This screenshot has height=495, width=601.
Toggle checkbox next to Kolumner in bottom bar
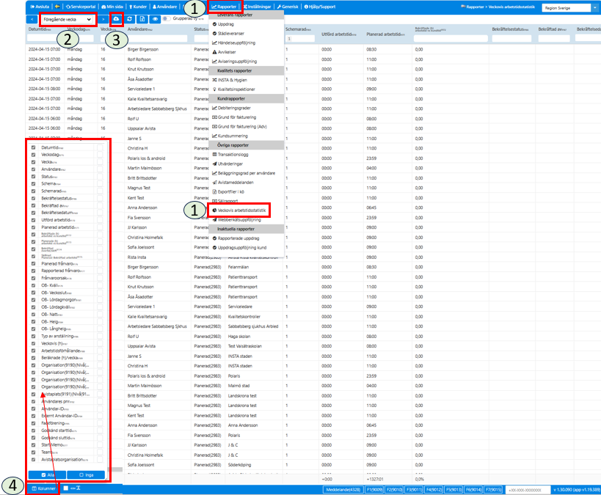tap(66, 488)
